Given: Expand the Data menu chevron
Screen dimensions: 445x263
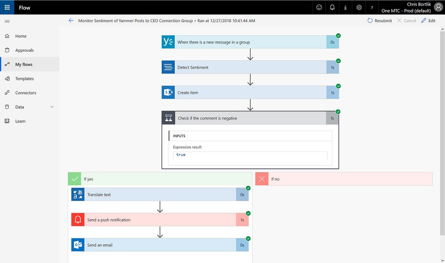Looking at the screenshot, I should click(x=52, y=107).
